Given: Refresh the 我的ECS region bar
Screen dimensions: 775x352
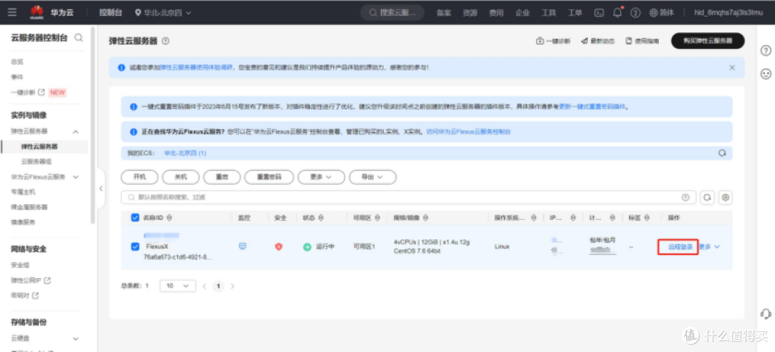Looking at the screenshot, I should 722,153.
